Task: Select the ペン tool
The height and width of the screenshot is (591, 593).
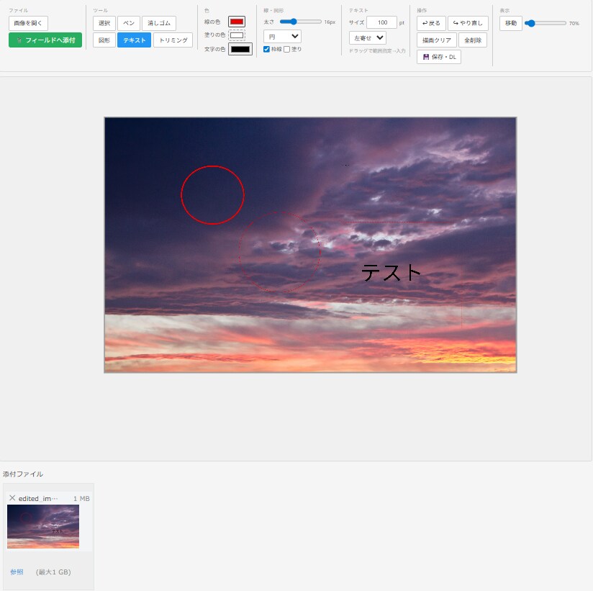Action: 129,24
